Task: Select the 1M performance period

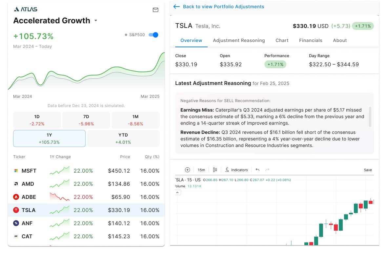Action: 135,120
